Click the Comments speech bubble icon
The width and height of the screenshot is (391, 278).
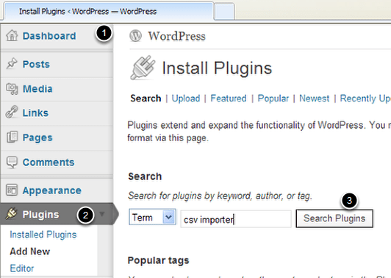(x=12, y=163)
